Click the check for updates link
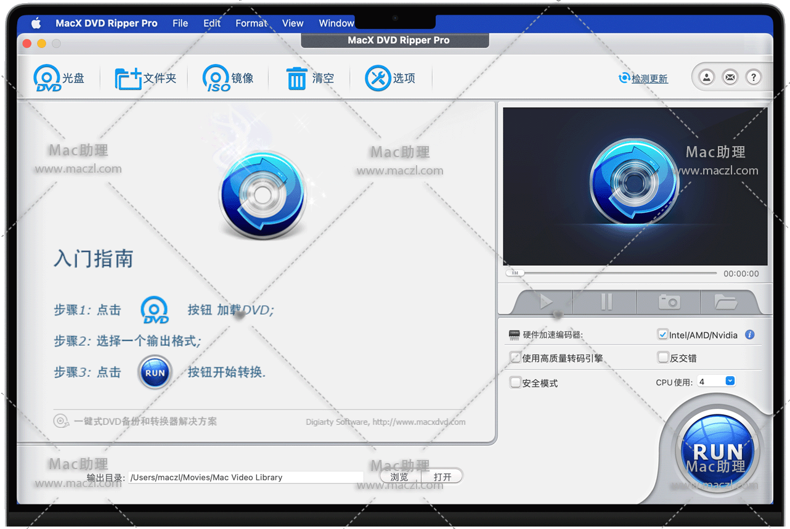This screenshot has height=529, width=790. [649, 79]
